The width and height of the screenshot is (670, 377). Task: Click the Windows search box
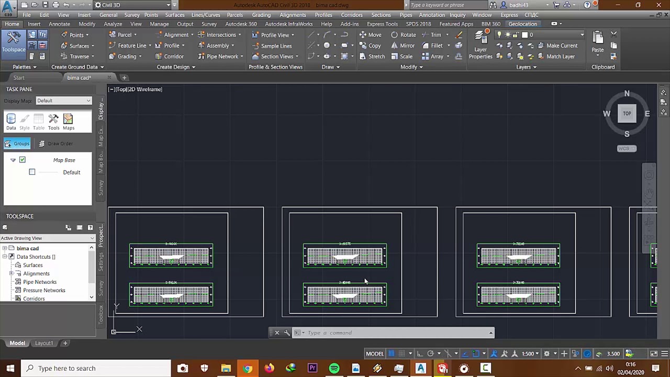click(x=96, y=368)
